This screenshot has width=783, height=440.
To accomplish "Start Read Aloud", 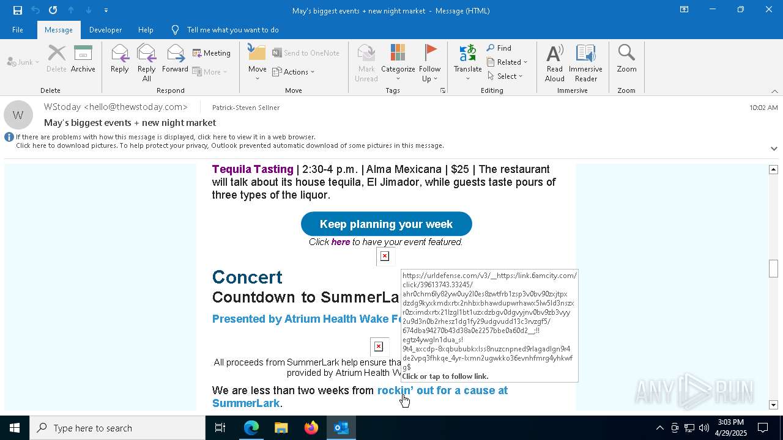I will (x=555, y=63).
